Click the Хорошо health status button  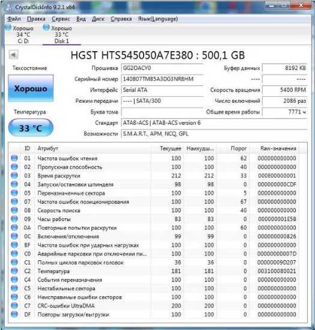[x=31, y=88]
